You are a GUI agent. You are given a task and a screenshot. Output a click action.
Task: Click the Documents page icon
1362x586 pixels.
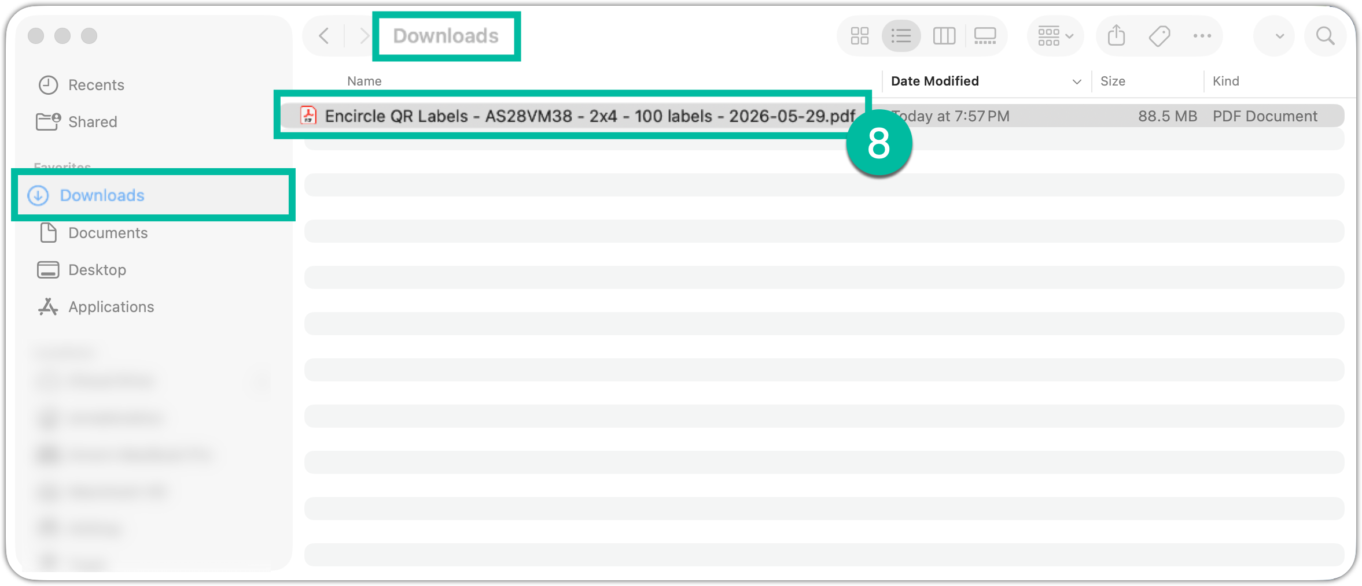click(x=48, y=232)
